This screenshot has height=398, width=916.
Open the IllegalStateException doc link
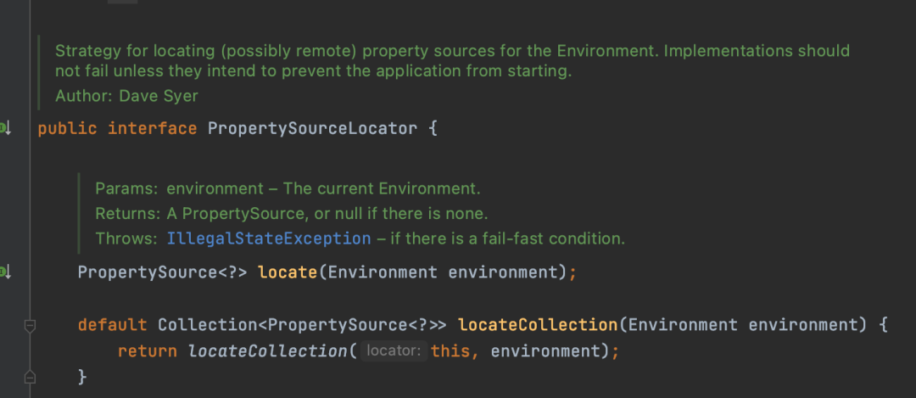(268, 238)
